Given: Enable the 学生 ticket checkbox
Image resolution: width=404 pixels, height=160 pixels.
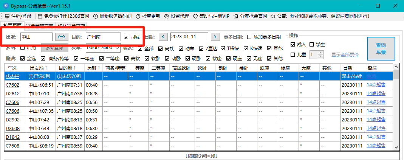Looking at the screenshot, I should [312, 45].
